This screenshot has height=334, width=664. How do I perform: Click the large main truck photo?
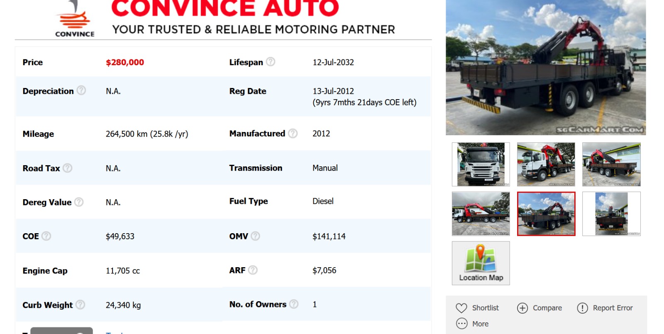point(546,67)
